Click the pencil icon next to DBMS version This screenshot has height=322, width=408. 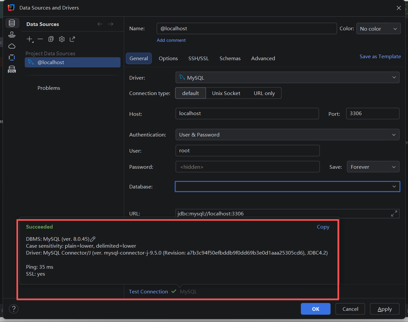click(x=93, y=239)
